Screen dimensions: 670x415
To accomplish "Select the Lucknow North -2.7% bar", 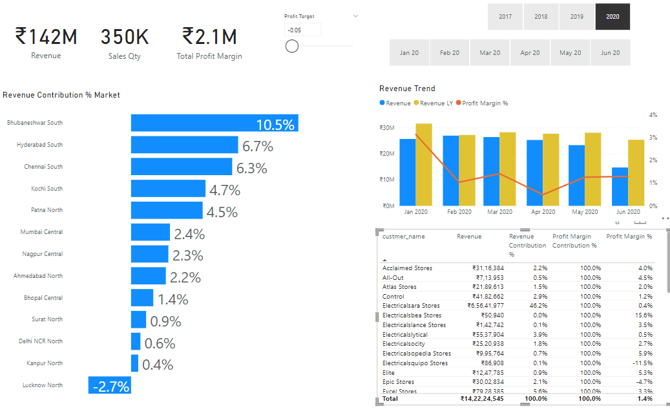I will (110, 386).
